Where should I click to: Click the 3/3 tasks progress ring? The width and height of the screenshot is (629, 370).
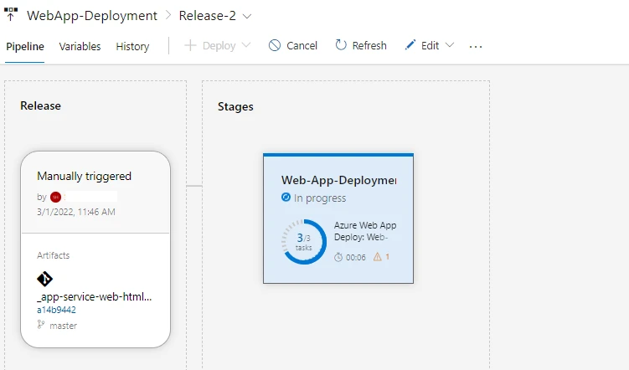coord(304,242)
